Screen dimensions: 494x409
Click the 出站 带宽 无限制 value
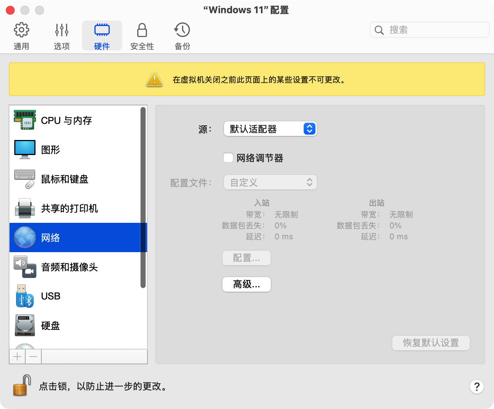tap(401, 215)
